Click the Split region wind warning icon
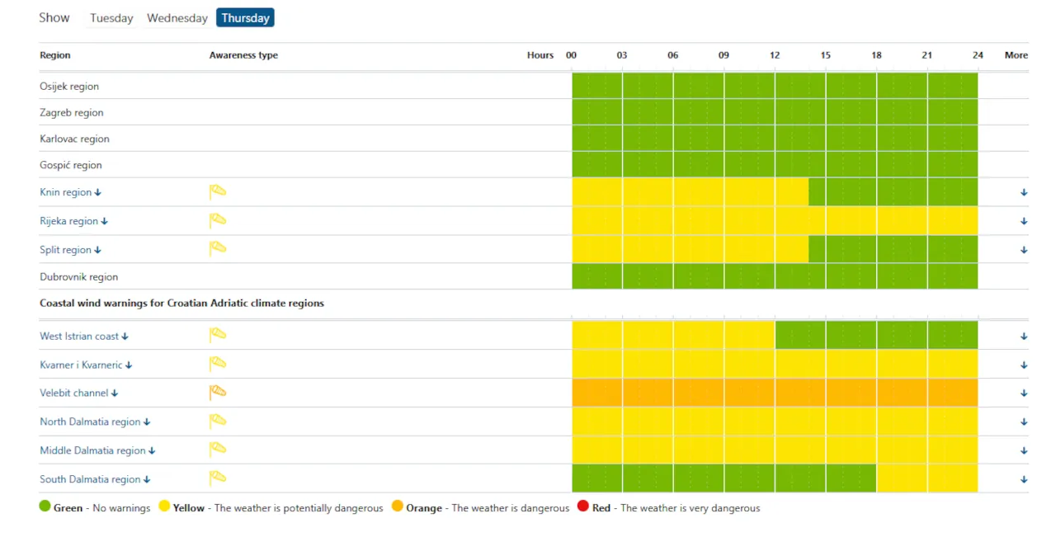Image resolution: width=1056 pixels, height=537 pixels. tap(217, 249)
